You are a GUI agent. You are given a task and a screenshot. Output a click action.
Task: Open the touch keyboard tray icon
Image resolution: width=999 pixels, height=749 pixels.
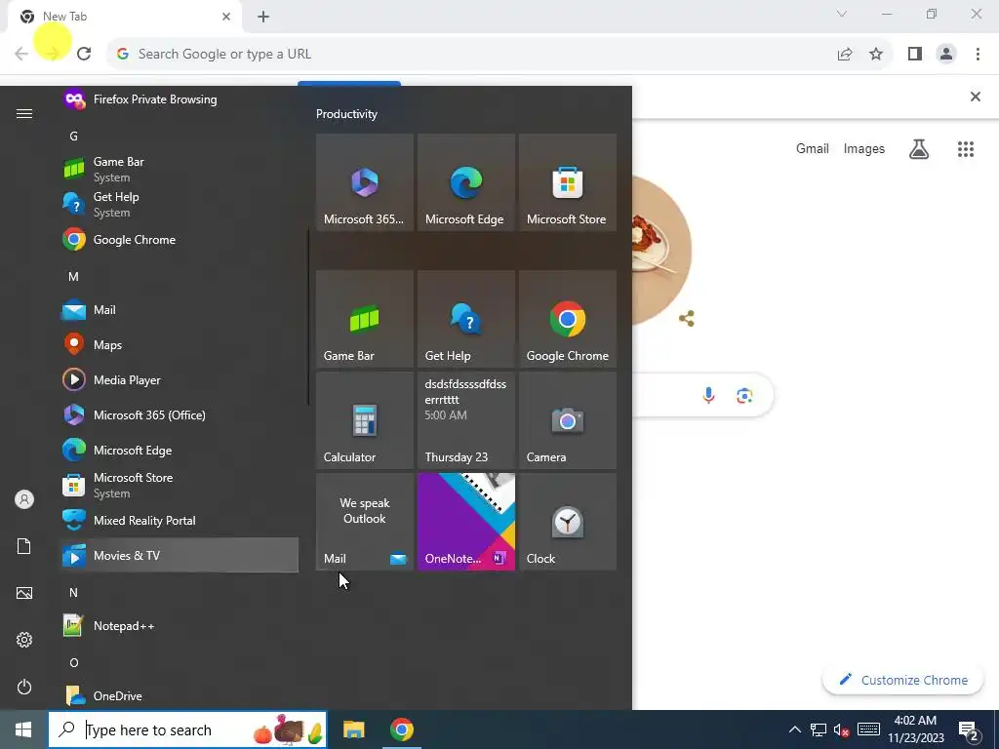coord(868,729)
